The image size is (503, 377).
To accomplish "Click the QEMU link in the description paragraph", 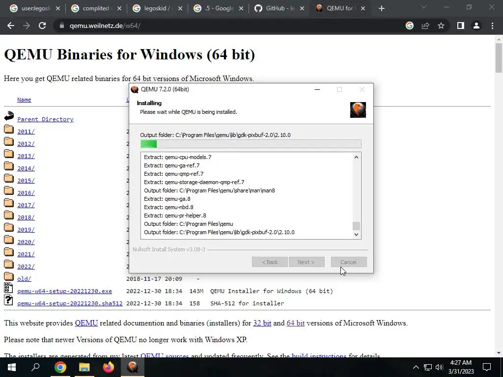I will coord(86,323).
